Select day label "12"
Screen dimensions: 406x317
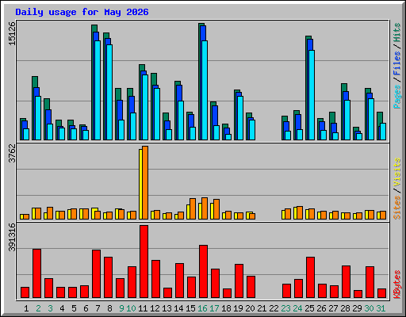coord(155,308)
